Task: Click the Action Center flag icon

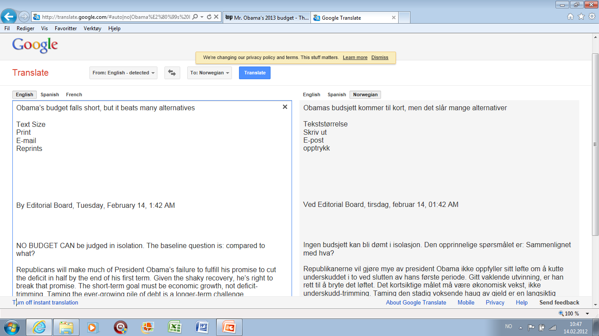Action: tap(531, 327)
